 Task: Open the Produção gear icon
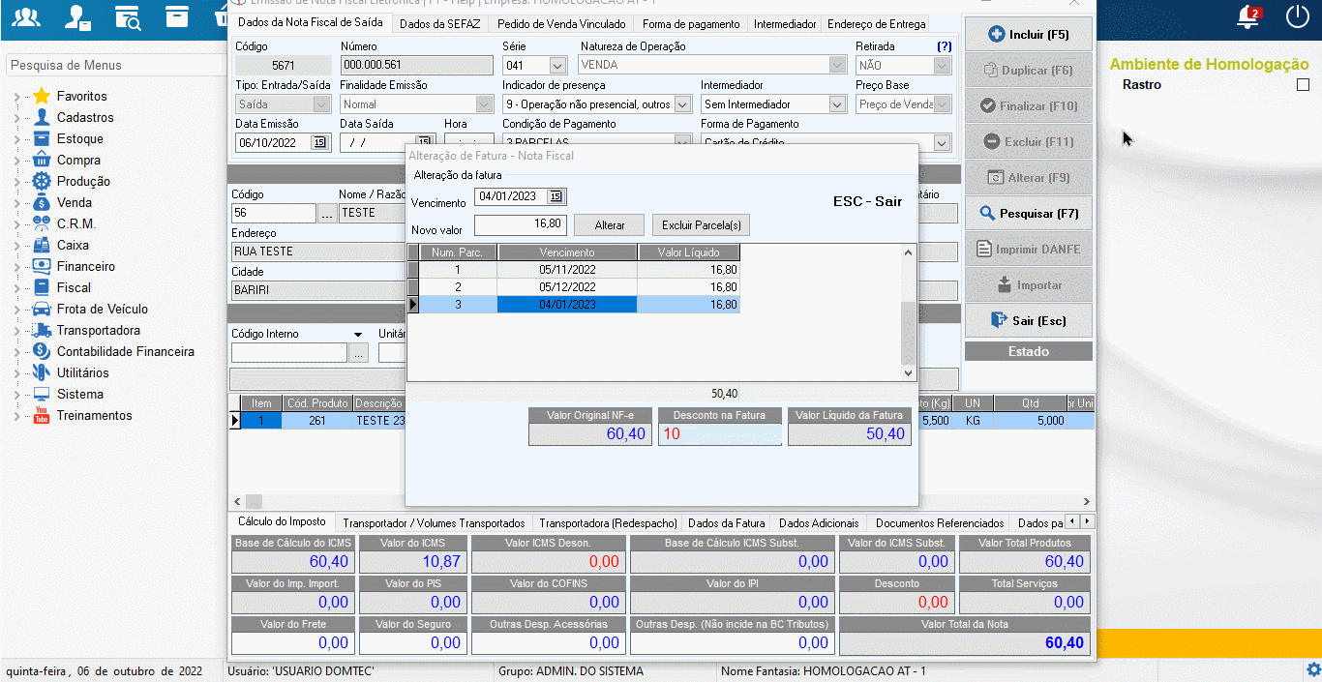point(41,181)
